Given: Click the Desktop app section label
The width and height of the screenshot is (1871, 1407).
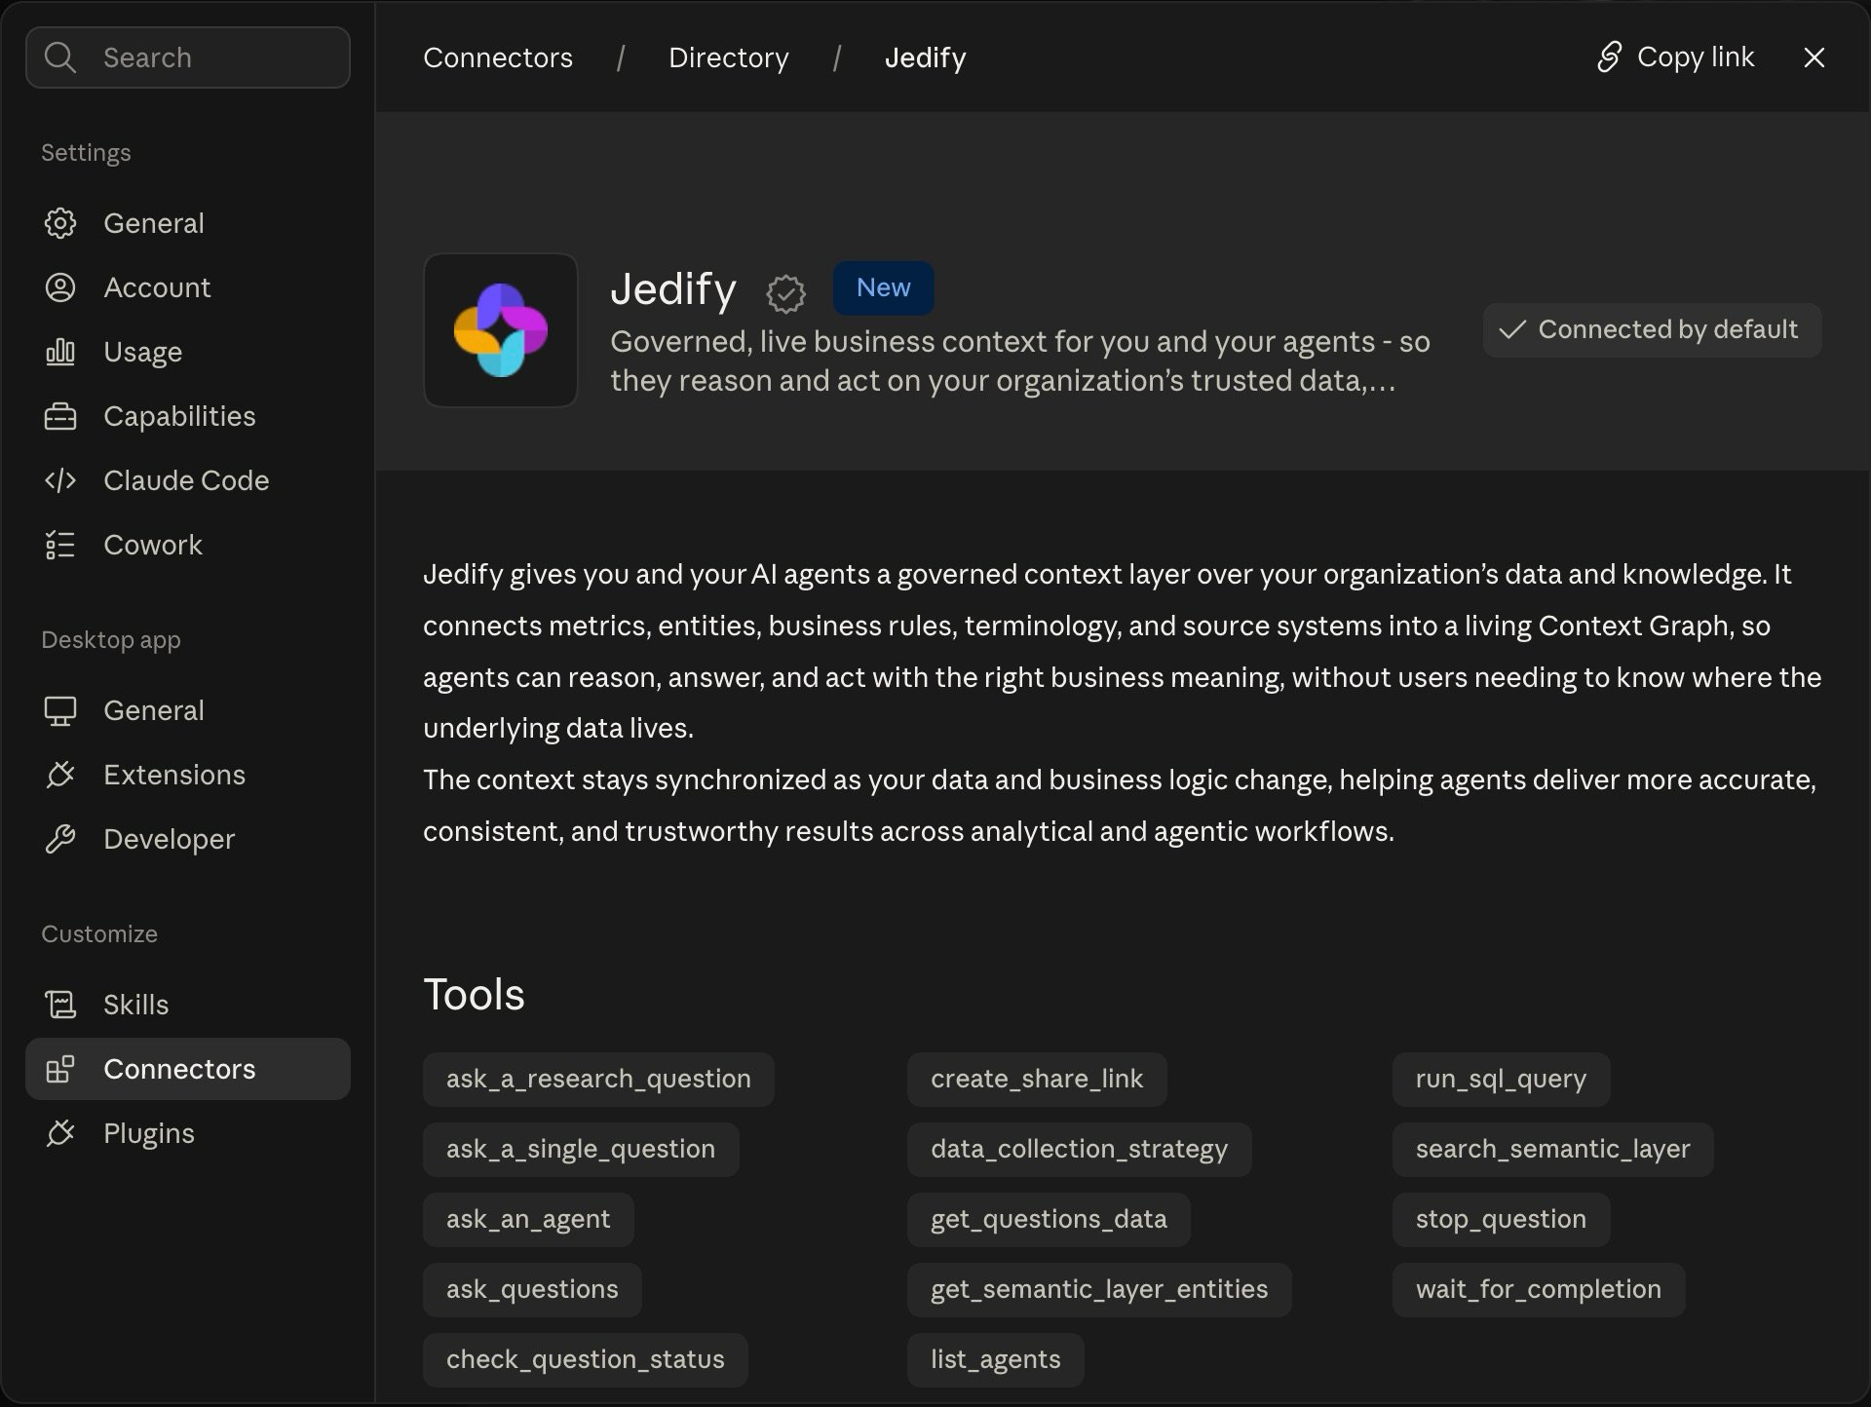Looking at the screenshot, I should click(111, 639).
